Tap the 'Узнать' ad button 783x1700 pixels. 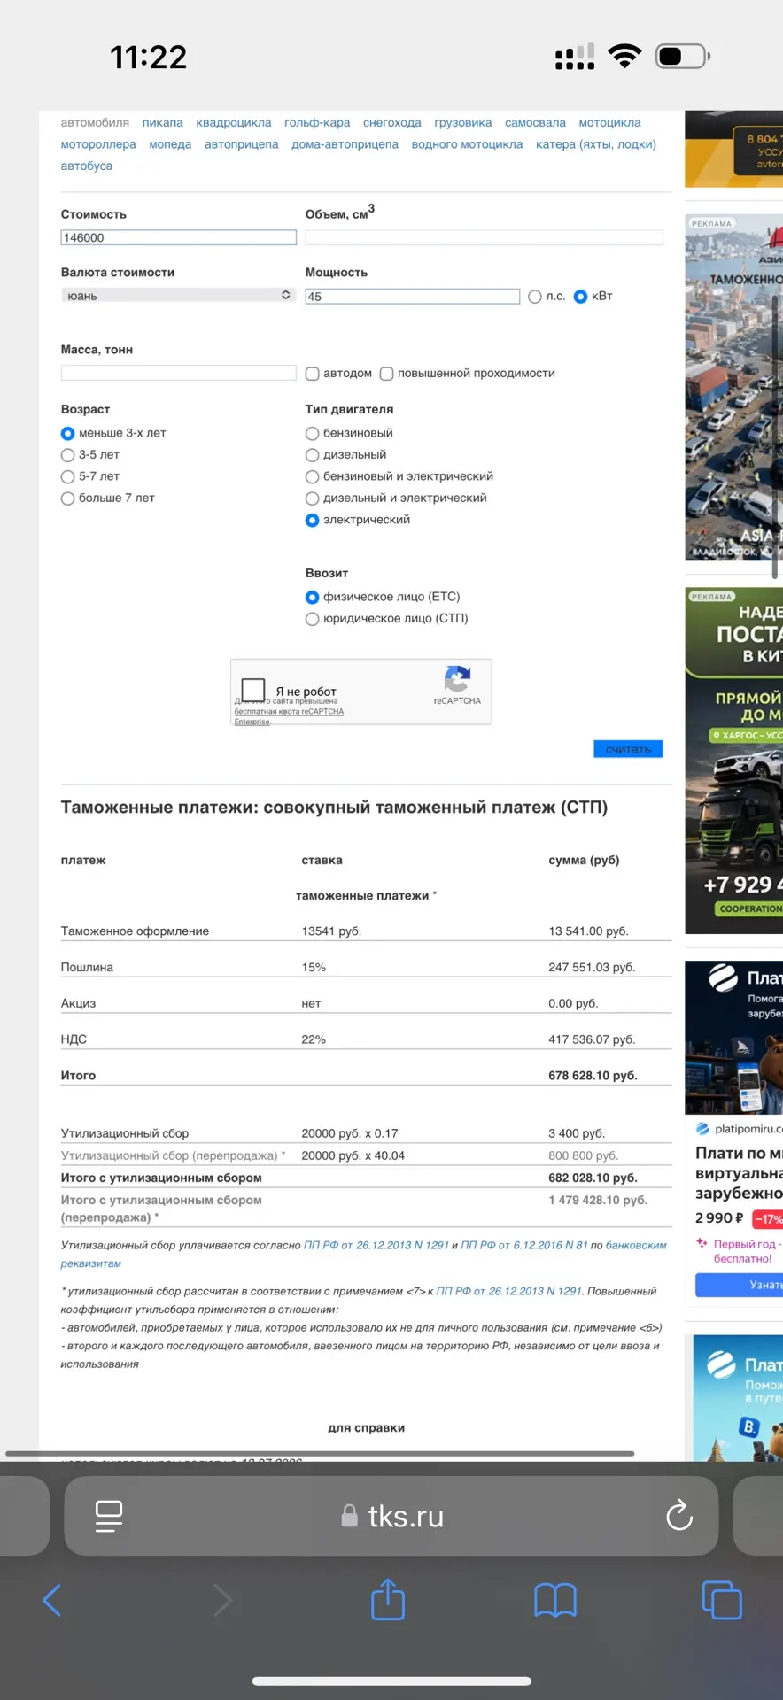(x=740, y=1285)
